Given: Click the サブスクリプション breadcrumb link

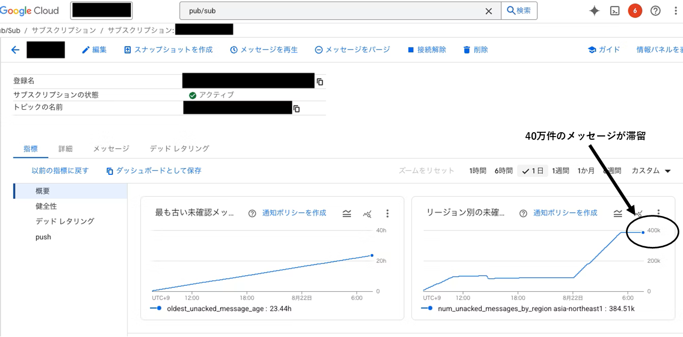Looking at the screenshot, I should pos(63,30).
